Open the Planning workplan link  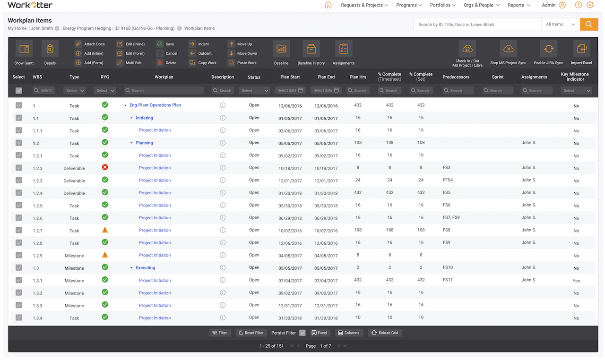pos(145,143)
